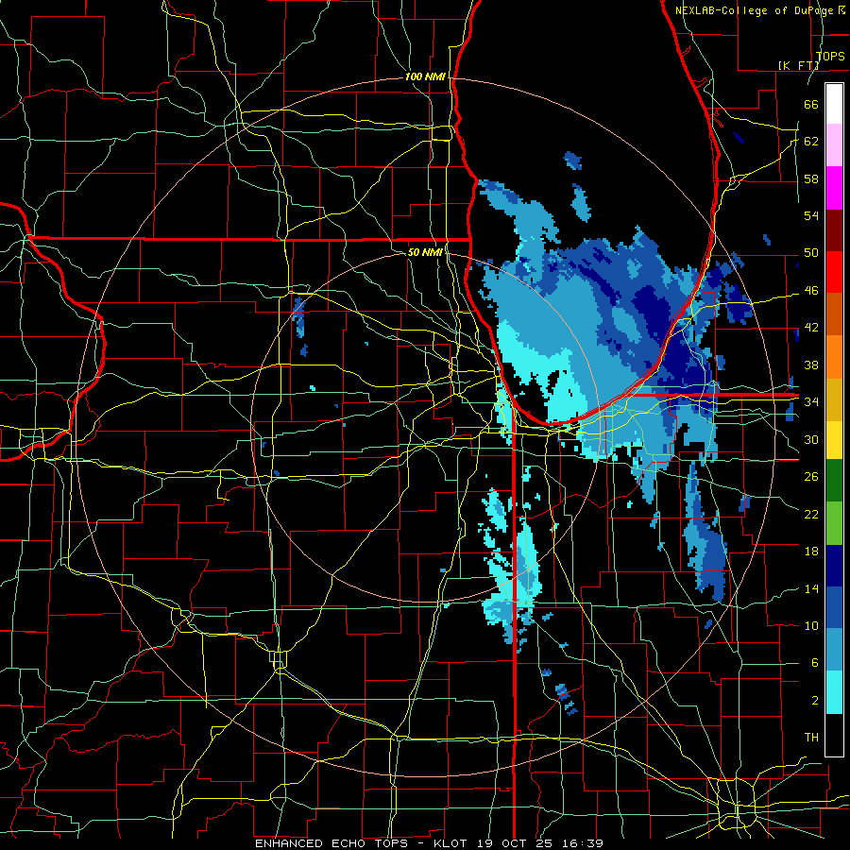The width and height of the screenshot is (850, 850).
Task: Click the 54 legend value
Action: click(x=811, y=215)
